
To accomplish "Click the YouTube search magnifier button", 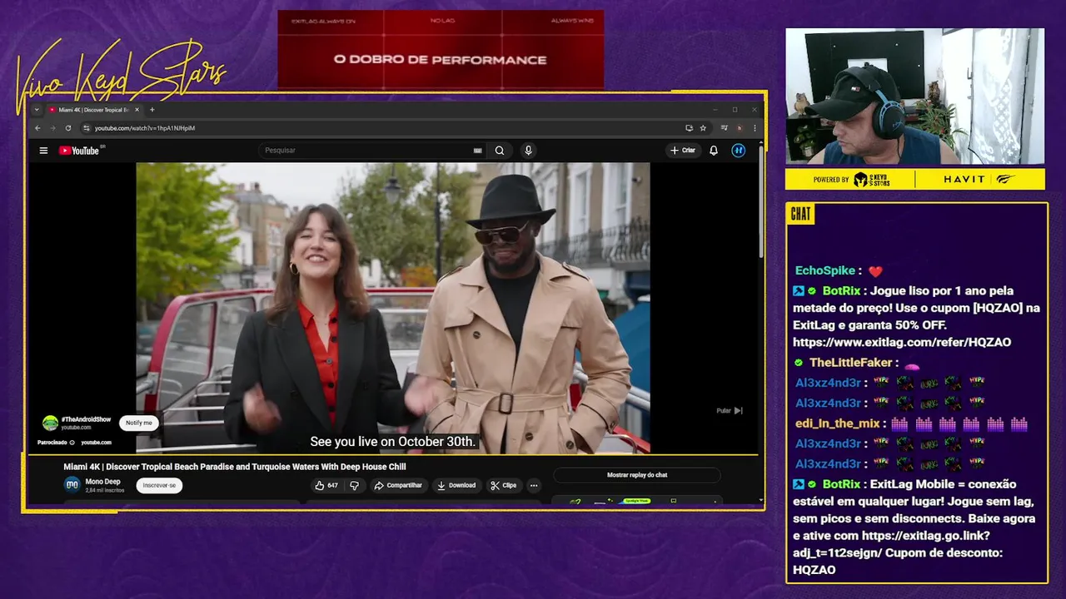I will tap(500, 151).
